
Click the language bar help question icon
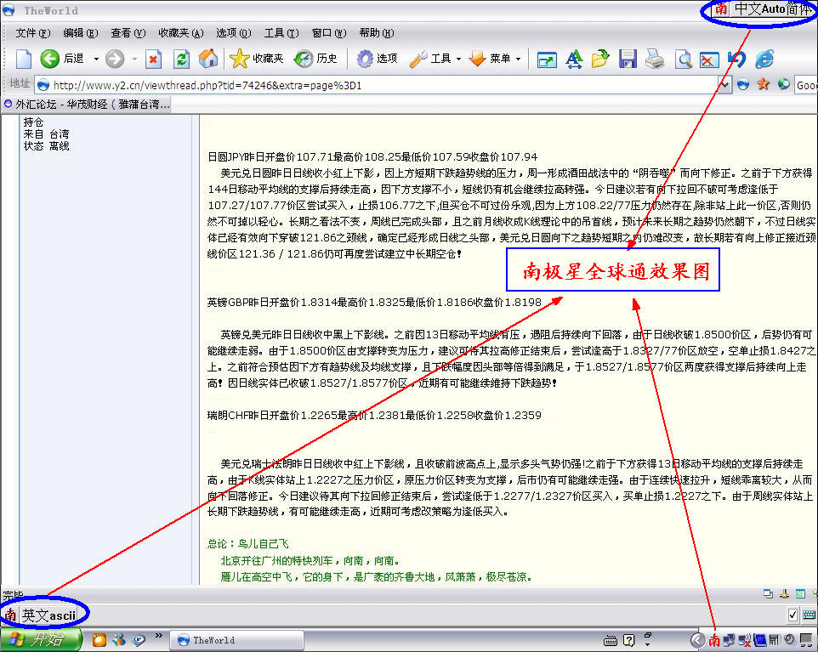pyautogui.click(x=629, y=640)
